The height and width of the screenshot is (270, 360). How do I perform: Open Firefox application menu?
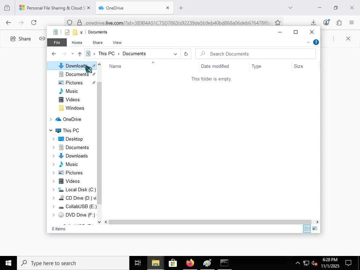coord(352,22)
